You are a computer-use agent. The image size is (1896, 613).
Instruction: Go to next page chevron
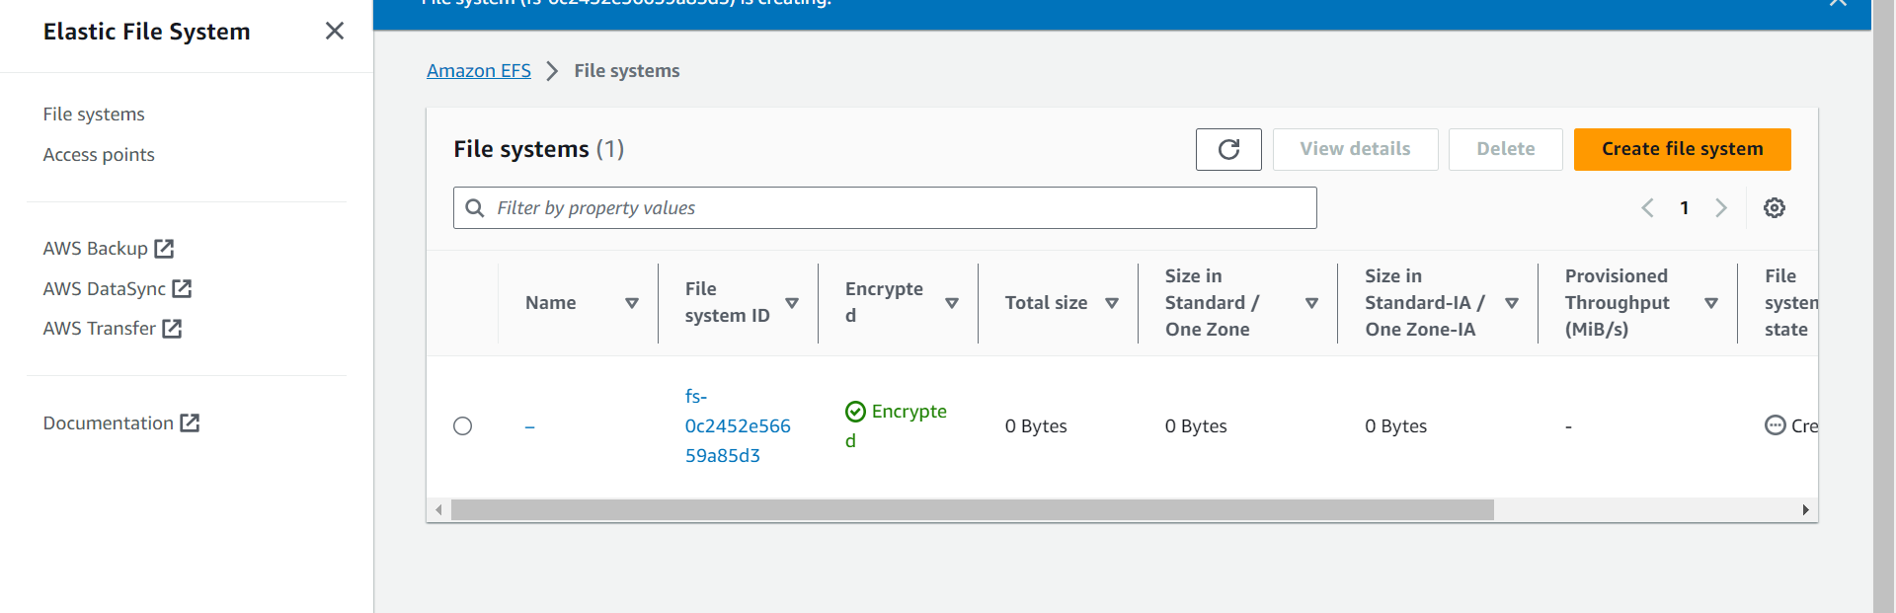coord(1721,208)
